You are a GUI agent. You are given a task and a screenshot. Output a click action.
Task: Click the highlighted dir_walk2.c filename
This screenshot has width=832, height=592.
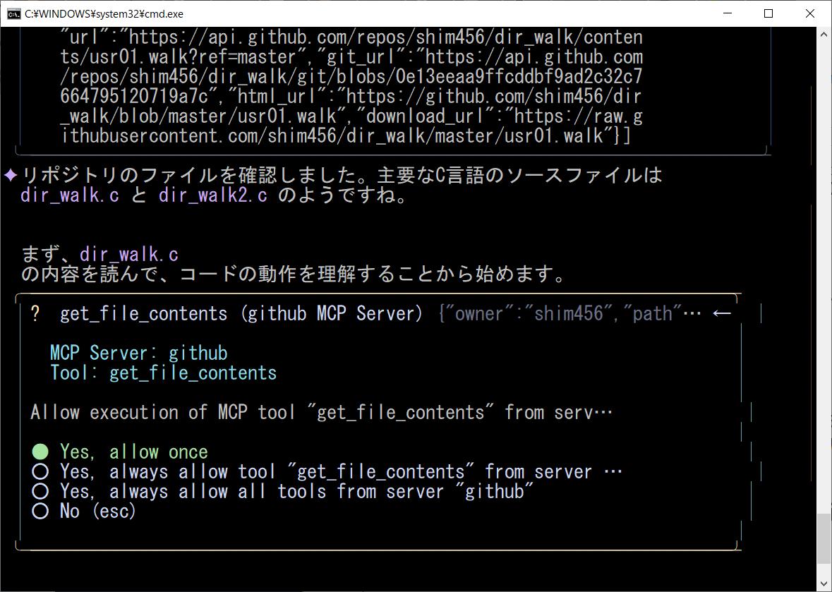point(213,195)
